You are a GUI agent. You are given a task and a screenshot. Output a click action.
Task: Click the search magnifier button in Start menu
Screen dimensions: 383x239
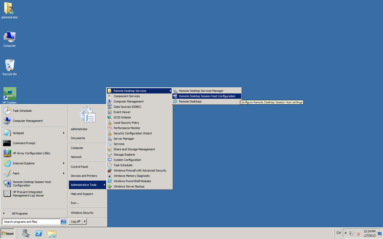(63, 222)
